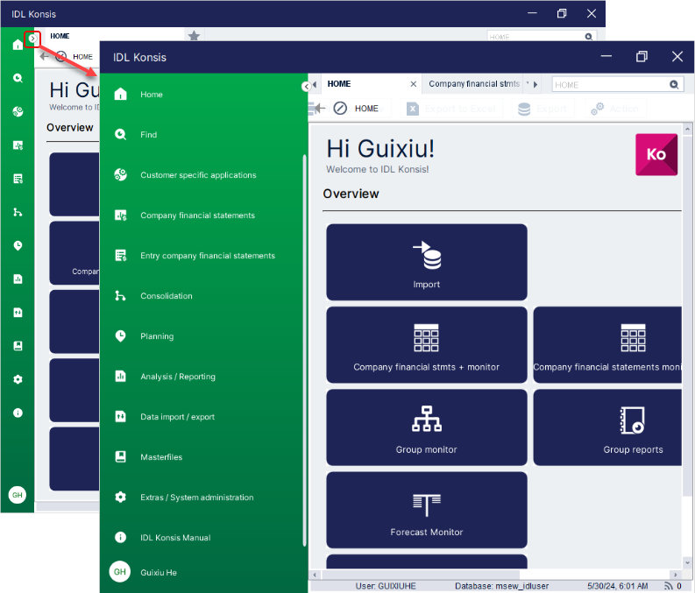Click search magnifier in front window HOME field

coord(674,85)
